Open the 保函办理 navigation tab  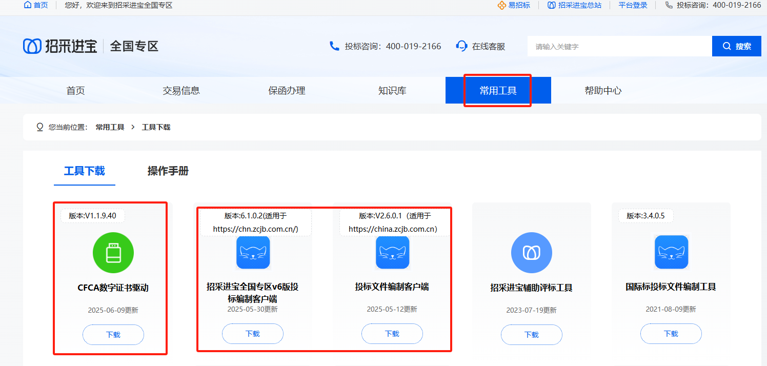click(x=287, y=91)
